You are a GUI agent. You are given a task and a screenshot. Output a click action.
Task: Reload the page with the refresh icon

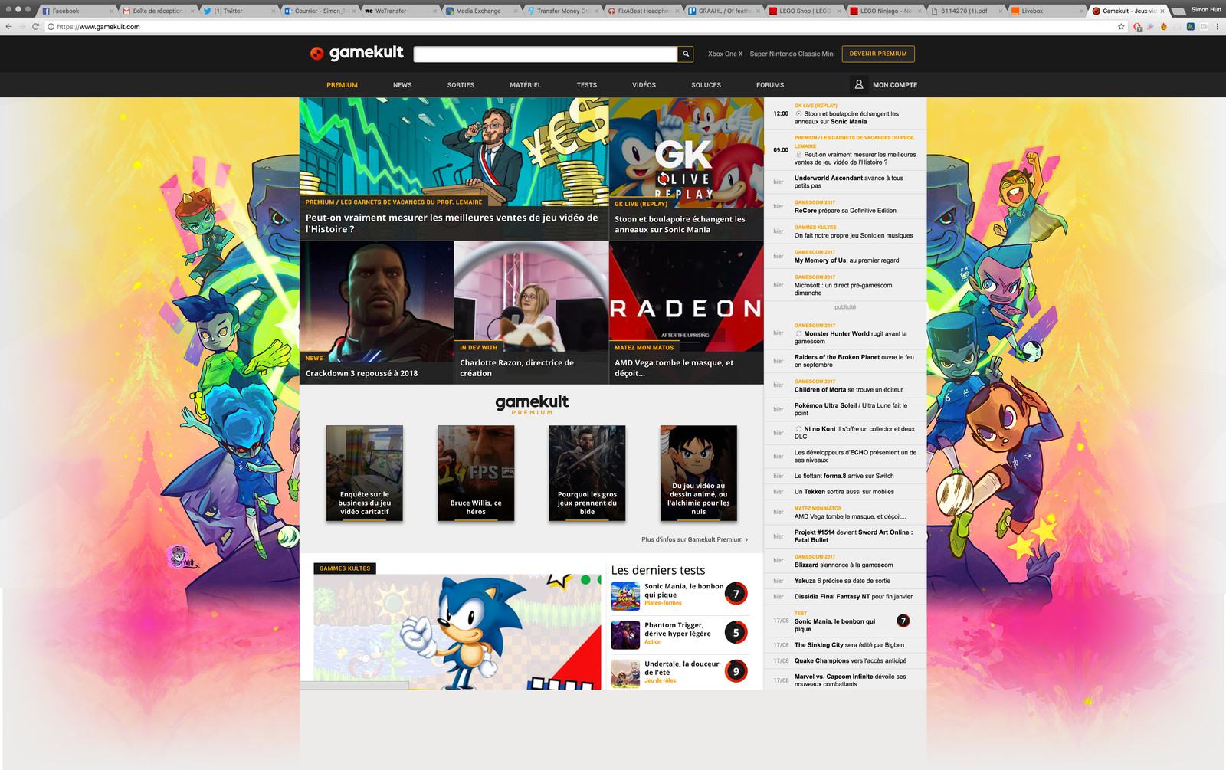pyautogui.click(x=35, y=26)
